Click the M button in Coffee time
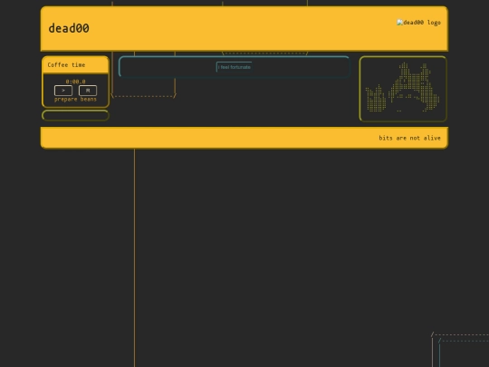 tap(88, 91)
